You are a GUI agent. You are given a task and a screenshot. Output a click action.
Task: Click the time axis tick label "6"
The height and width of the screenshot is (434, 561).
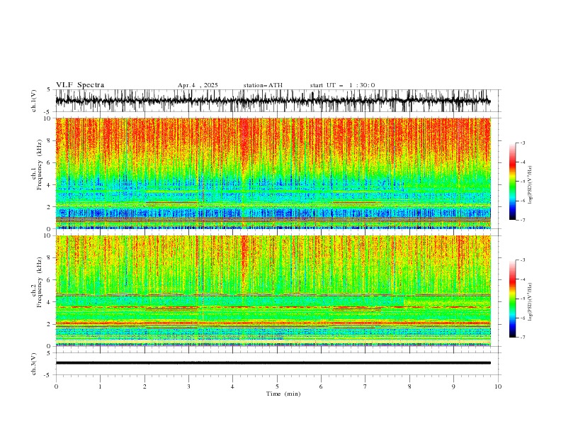pos(321,386)
